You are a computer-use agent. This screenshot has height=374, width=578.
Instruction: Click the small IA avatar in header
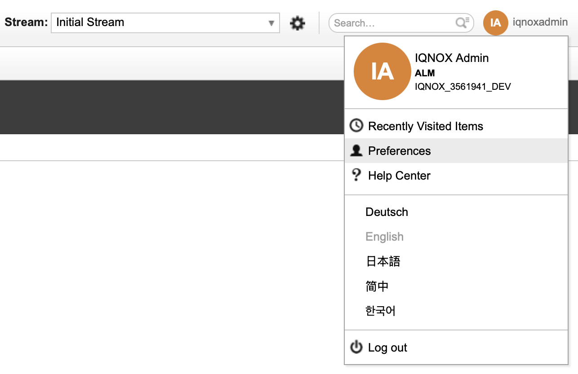coord(495,23)
